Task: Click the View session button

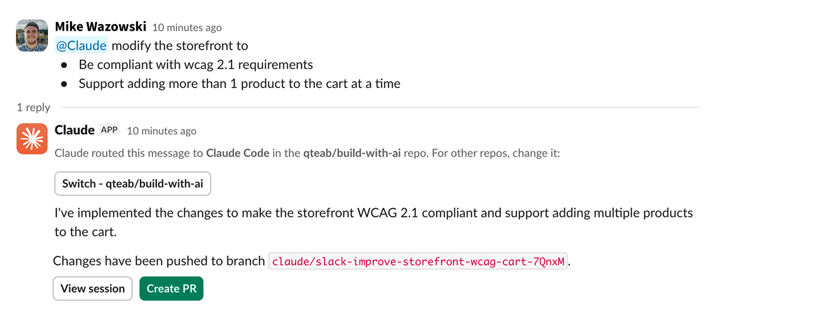Action: 92,288
